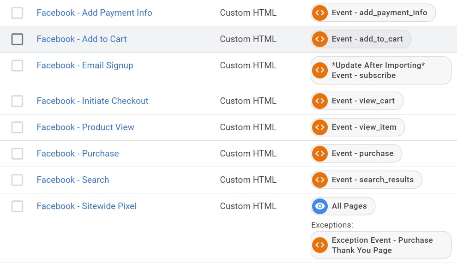Open the Event - search_results trigger chip

[x=367, y=180]
